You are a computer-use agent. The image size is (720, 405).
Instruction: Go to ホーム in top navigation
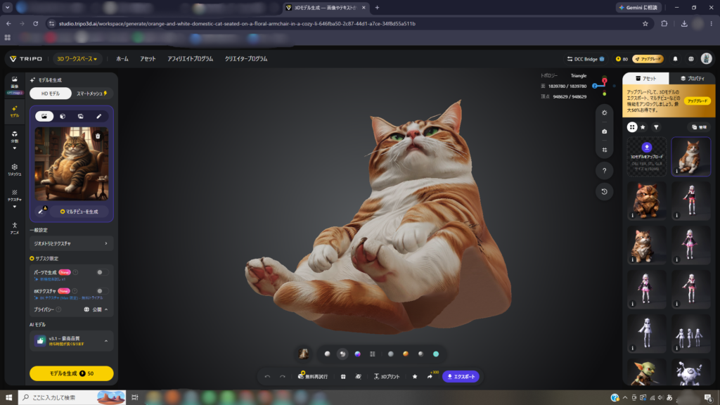(122, 59)
